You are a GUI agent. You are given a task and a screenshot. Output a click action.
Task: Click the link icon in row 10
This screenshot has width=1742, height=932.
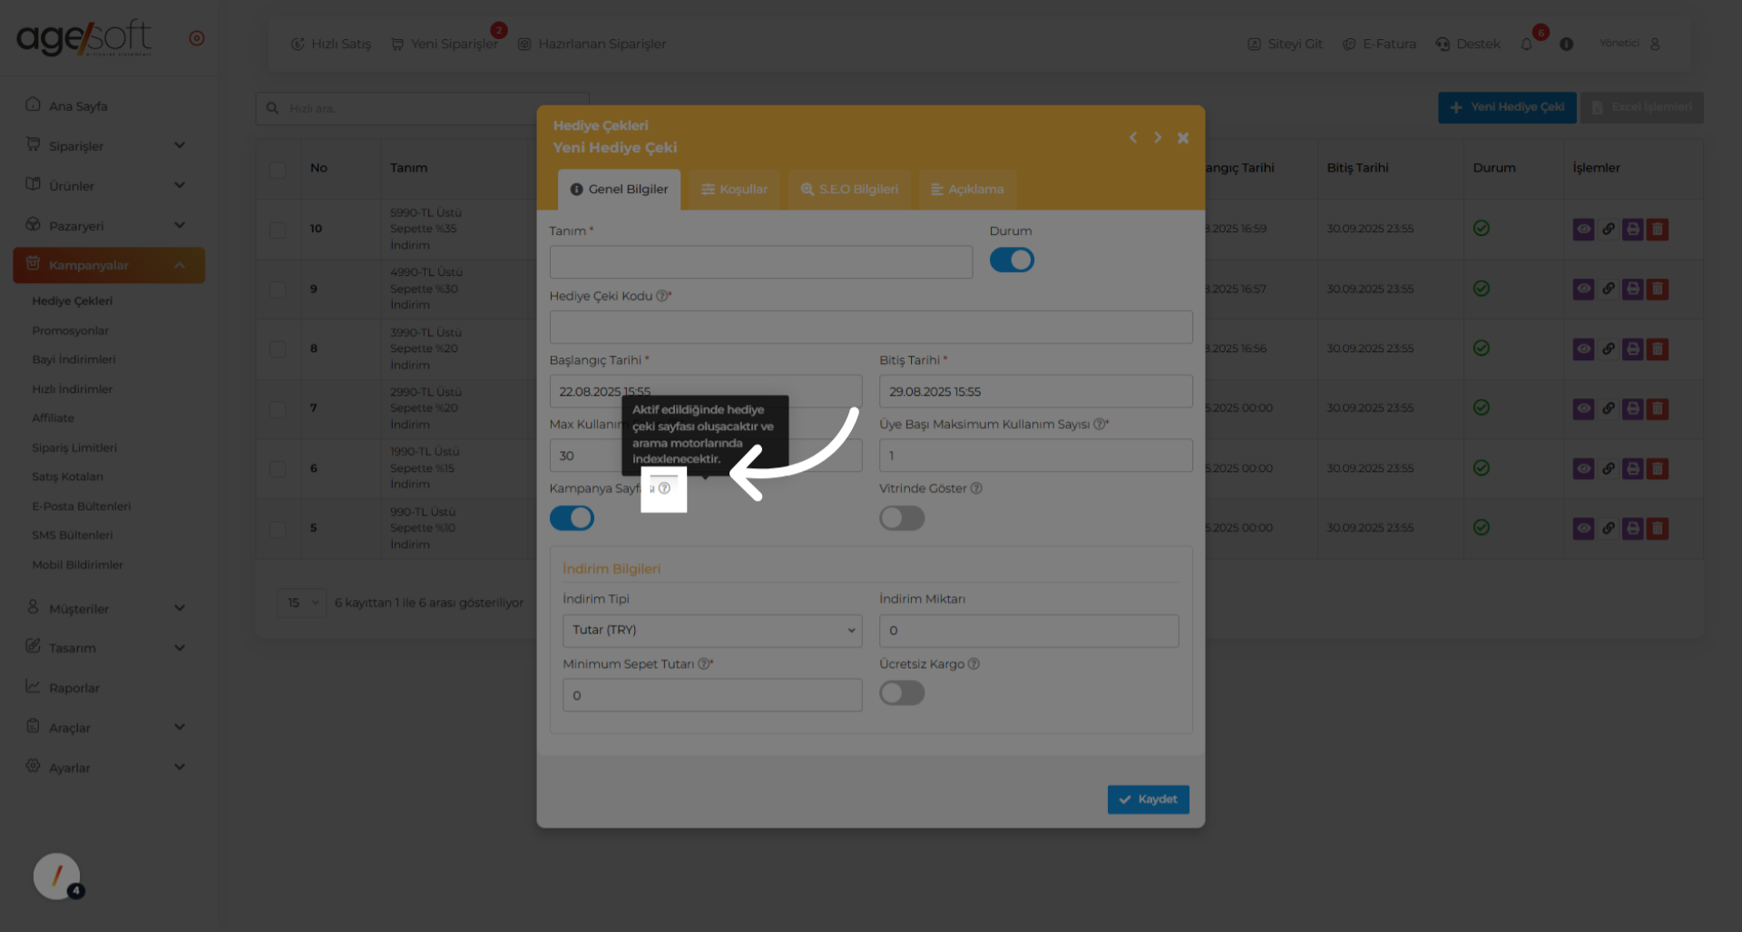click(x=1608, y=229)
